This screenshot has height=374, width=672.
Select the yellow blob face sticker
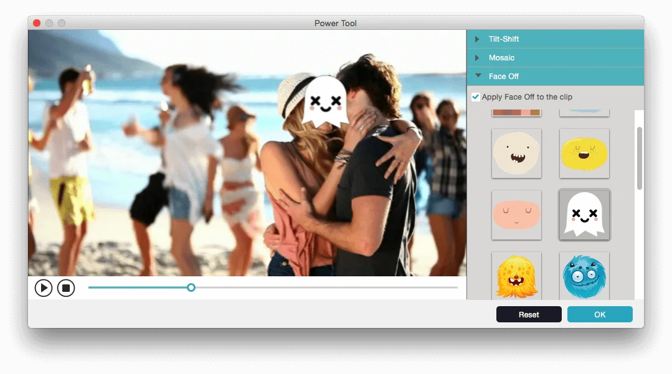[x=584, y=153]
